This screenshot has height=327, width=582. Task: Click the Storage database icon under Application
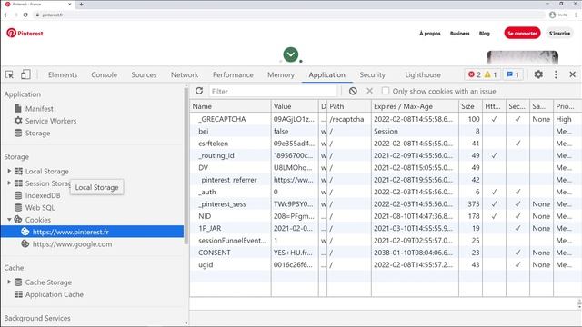tap(18, 133)
